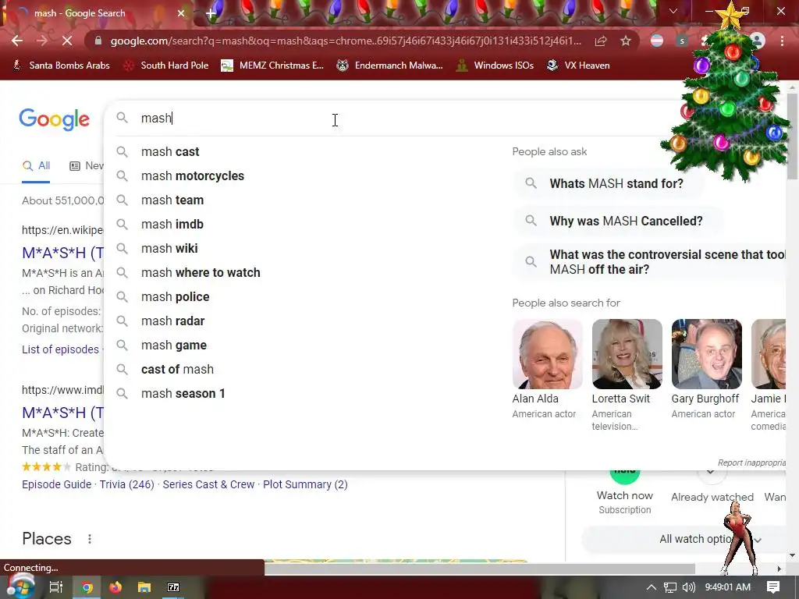Open 7-Zip from the taskbar
The width and height of the screenshot is (799, 599).
point(173,587)
